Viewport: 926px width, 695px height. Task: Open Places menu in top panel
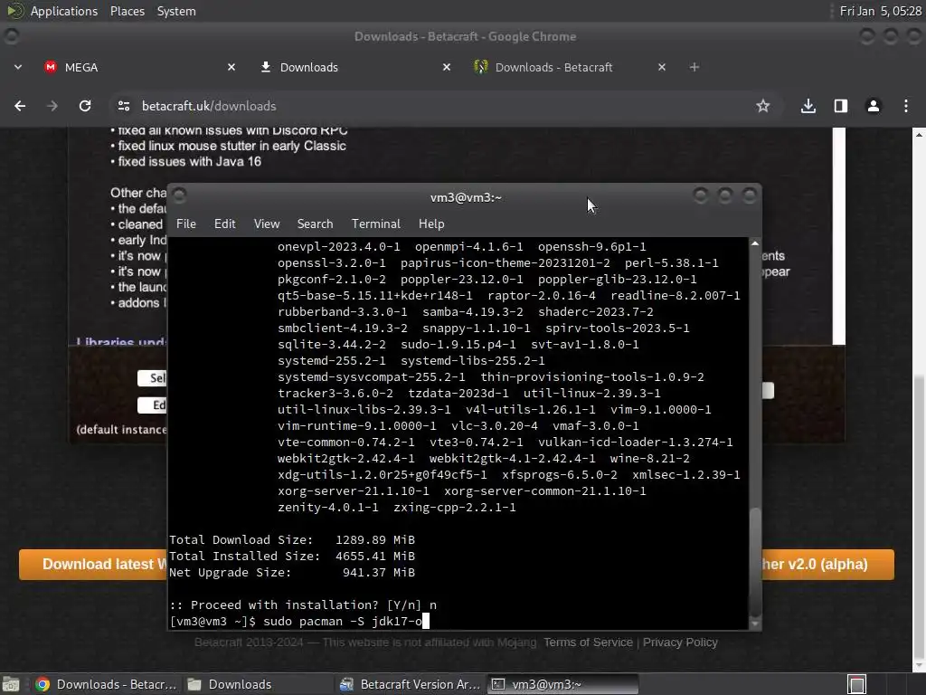click(x=127, y=11)
